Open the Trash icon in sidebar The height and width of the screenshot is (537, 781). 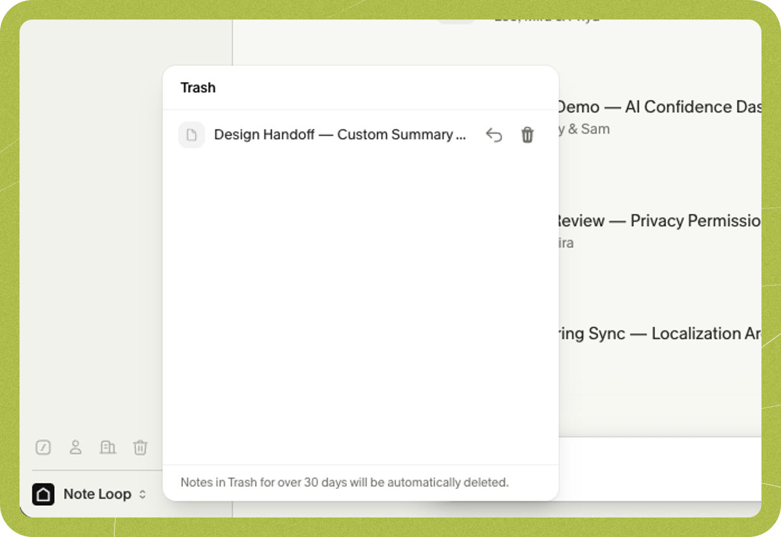(x=141, y=447)
